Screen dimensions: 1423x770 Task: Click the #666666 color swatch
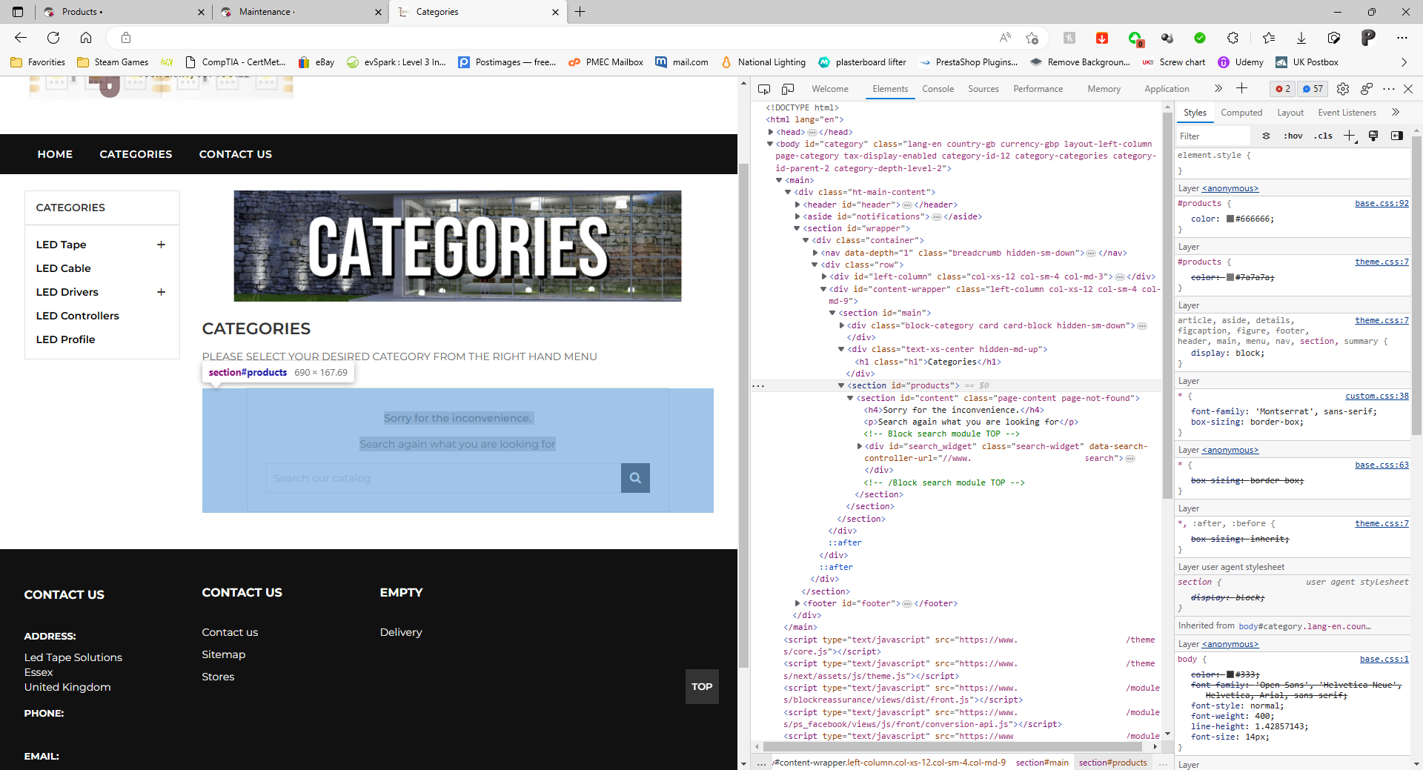[x=1230, y=219]
